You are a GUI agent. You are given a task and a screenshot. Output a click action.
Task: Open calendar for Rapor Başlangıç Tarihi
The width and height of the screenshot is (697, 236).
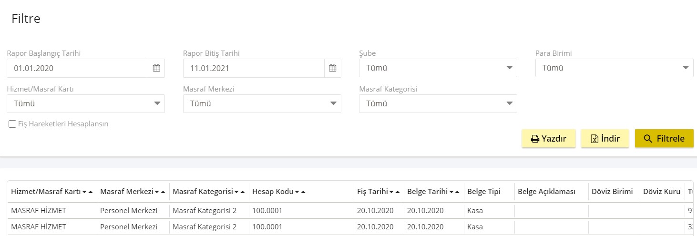156,68
